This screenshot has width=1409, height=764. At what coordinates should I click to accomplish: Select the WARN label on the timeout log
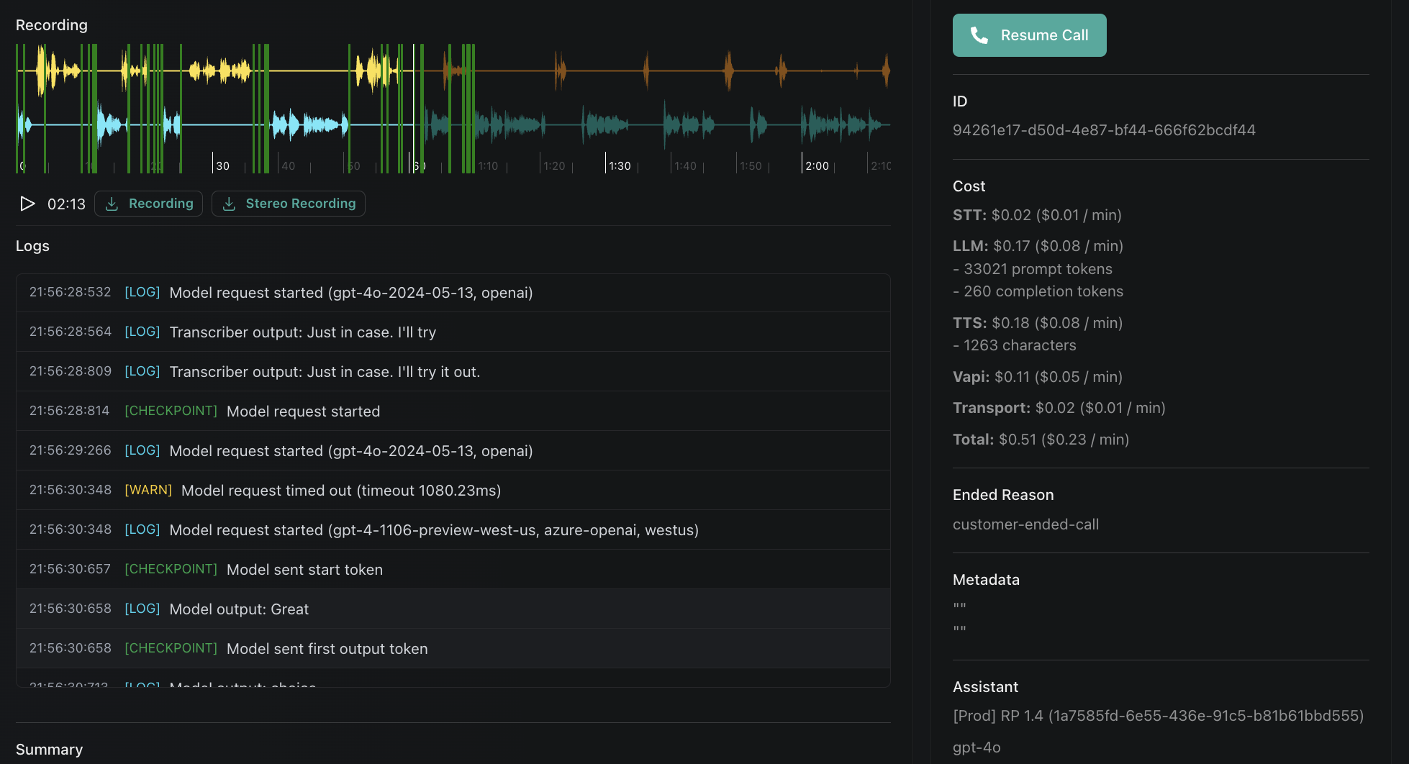coord(148,490)
